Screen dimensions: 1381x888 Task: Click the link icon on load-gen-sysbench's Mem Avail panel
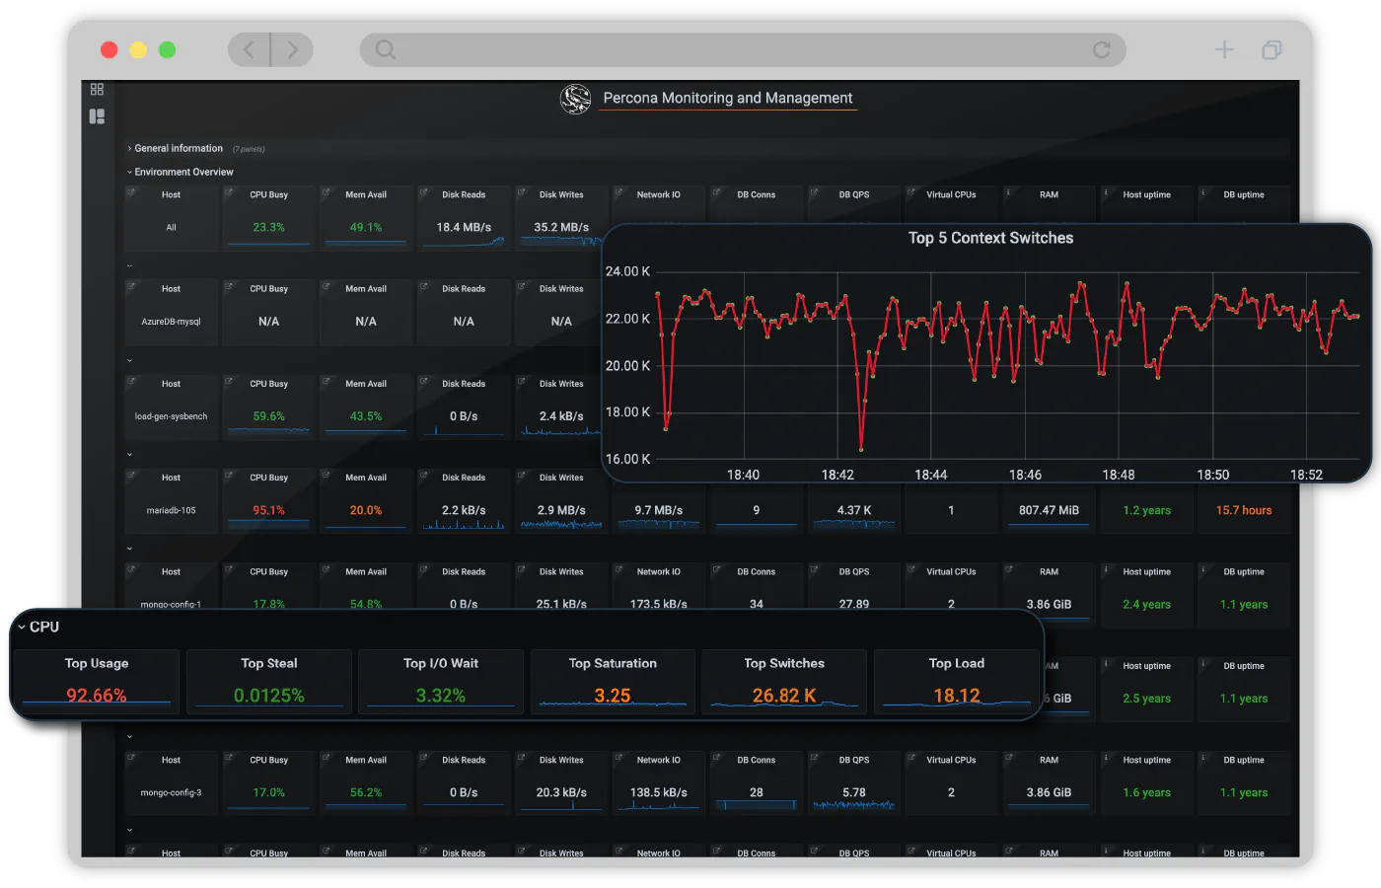tap(327, 382)
